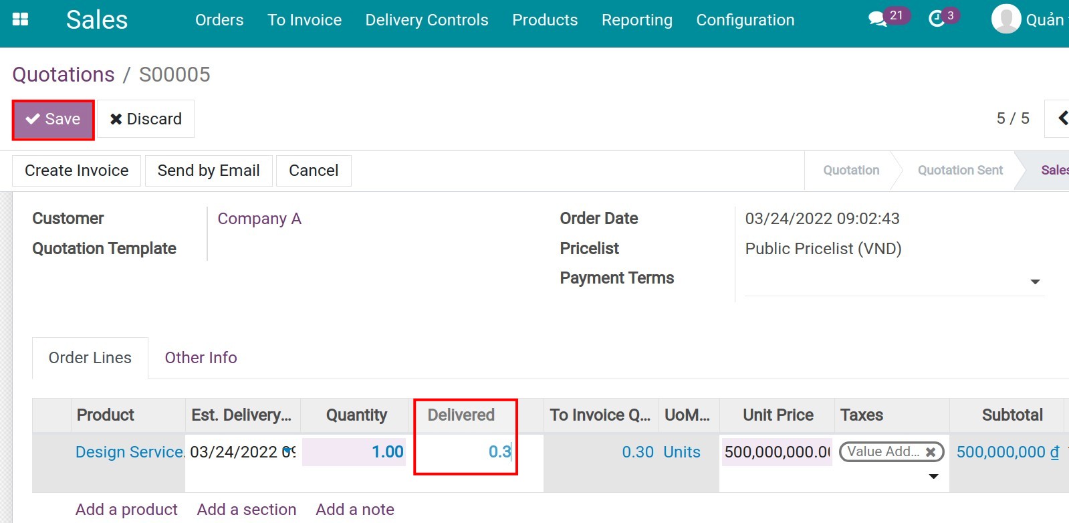Viewport: 1069px width, 523px height.
Task: Go back to Quotations breadcrumb
Action: [x=64, y=74]
